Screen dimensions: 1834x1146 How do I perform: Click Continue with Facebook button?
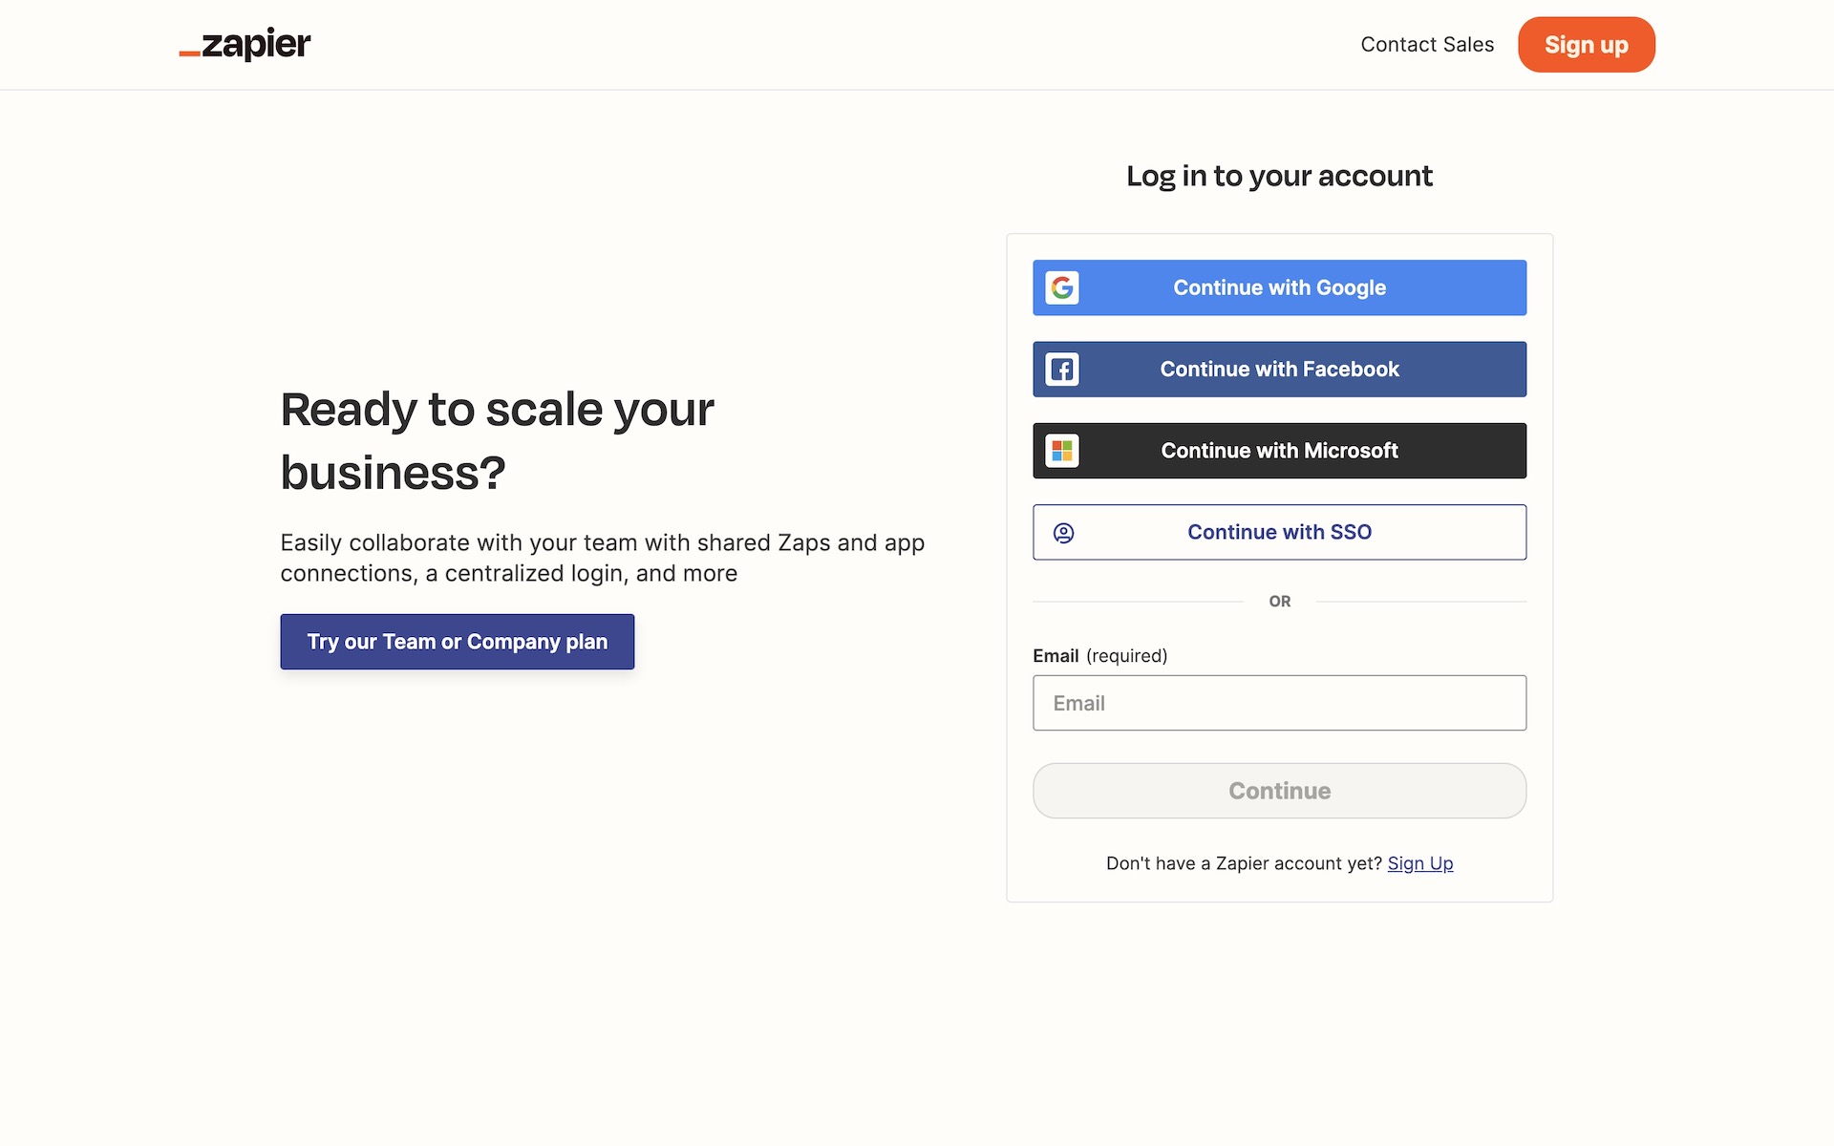[1279, 369]
